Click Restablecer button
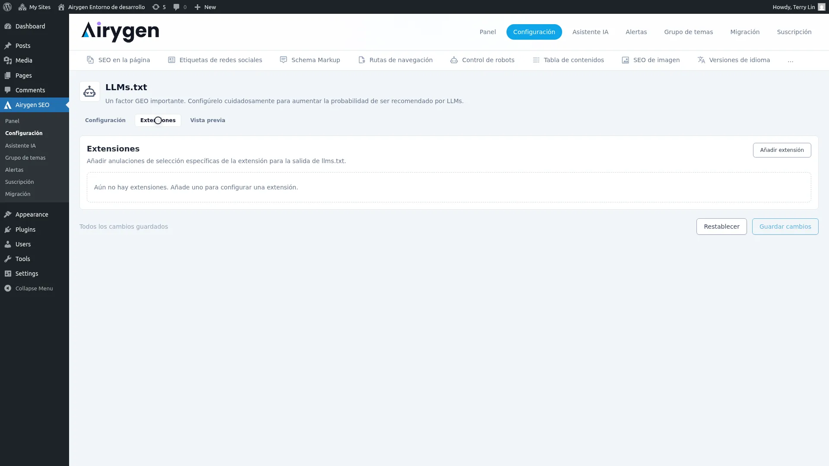The image size is (829, 466). point(721,227)
